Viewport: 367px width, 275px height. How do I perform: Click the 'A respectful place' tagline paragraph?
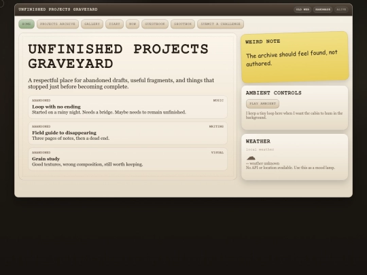pos(121,84)
